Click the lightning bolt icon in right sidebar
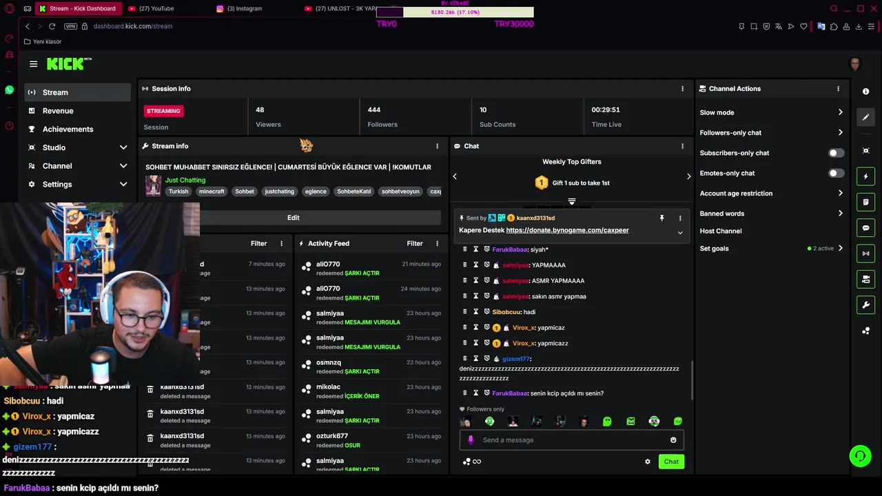882x496 pixels. [866, 176]
